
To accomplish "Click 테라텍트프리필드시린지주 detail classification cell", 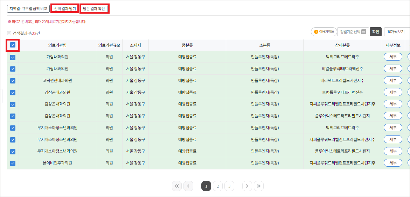I will pyautogui.click(x=342, y=80).
